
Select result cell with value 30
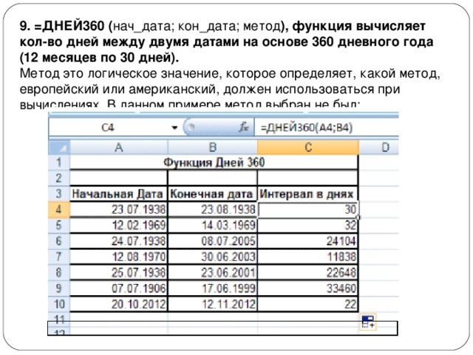pos(308,209)
